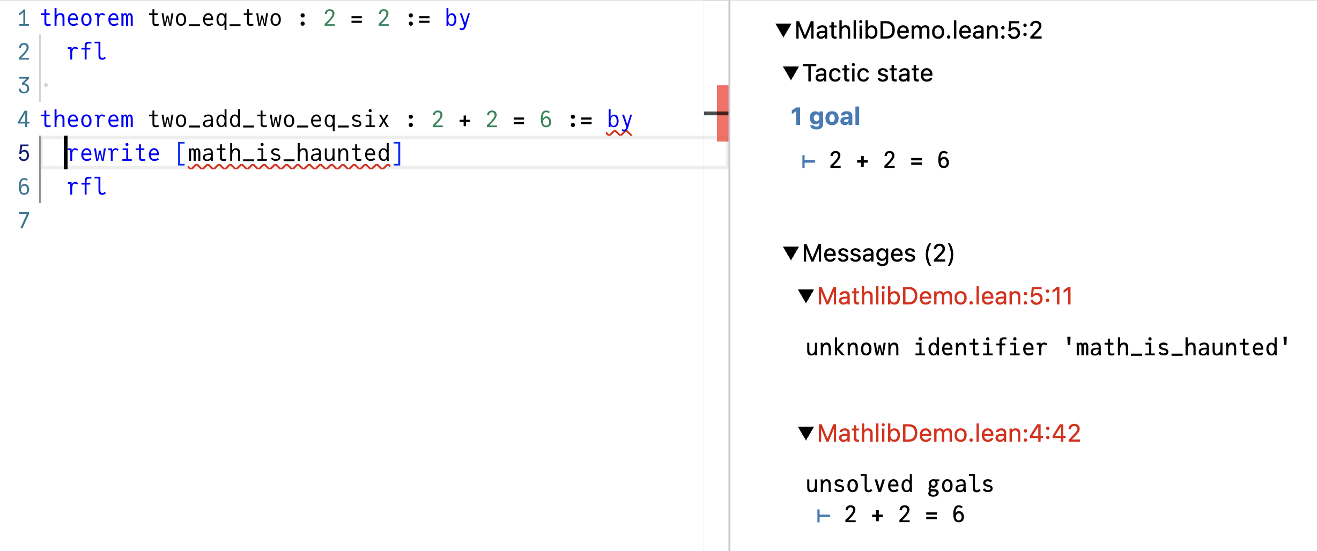
Task: Click the rewrite keyword on line 5
Action: point(114,153)
